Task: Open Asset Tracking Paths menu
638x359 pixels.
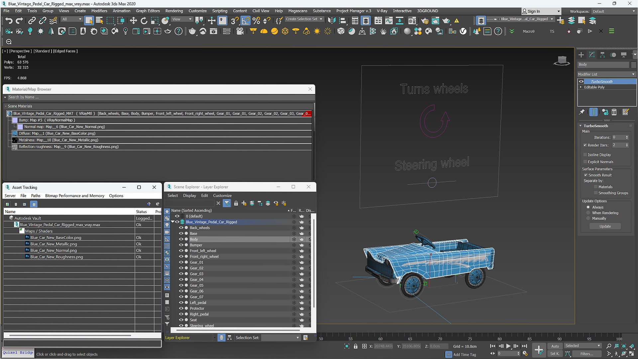Action: (x=36, y=196)
